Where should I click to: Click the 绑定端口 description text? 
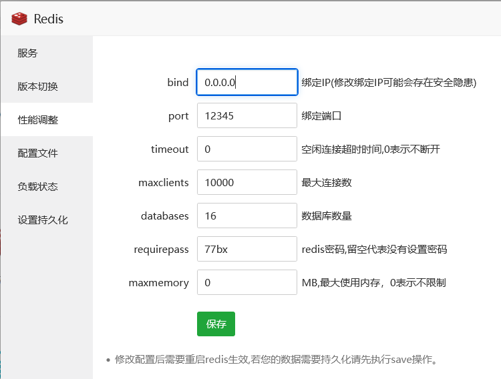pyautogui.click(x=321, y=116)
